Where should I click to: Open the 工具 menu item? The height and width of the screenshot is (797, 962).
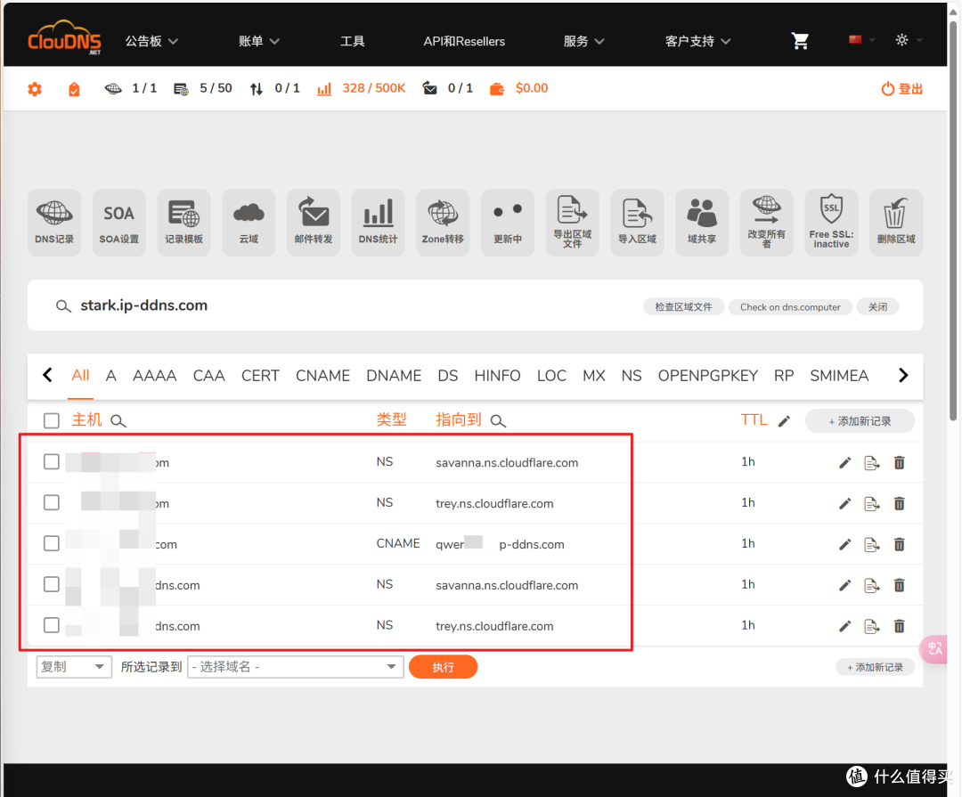coord(352,41)
